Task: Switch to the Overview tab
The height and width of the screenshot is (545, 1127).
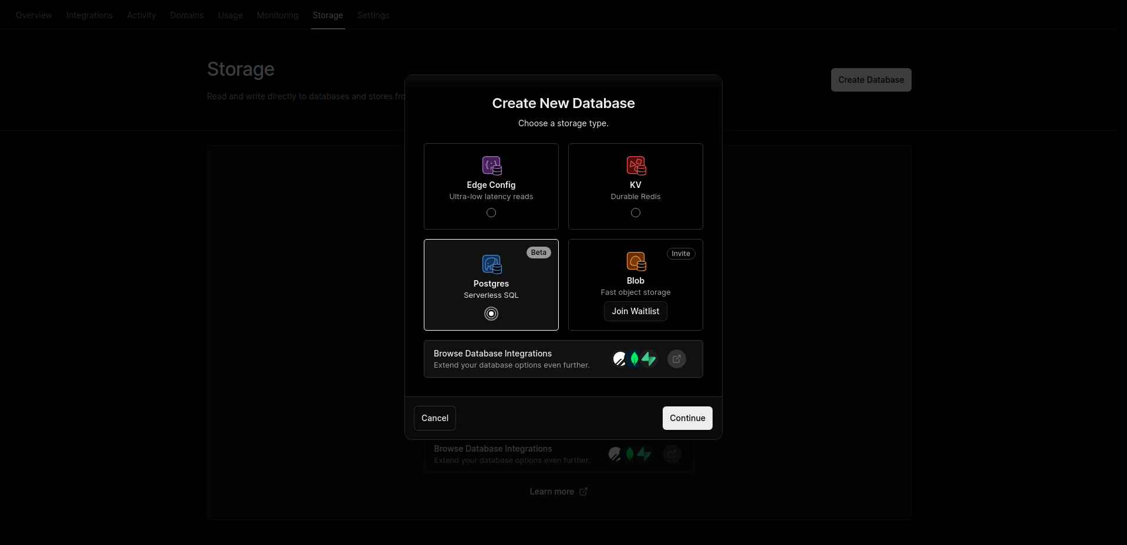Action: [34, 15]
